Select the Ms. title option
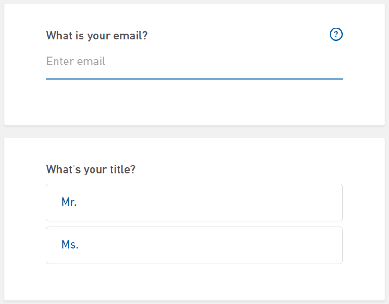The height and width of the screenshot is (304, 389). [194, 245]
